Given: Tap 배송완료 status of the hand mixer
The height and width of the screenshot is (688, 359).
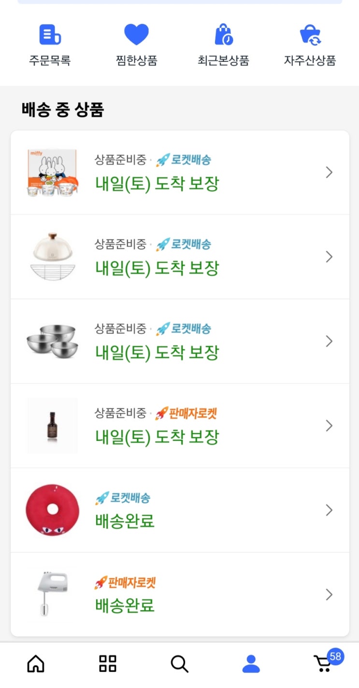Looking at the screenshot, I should pyautogui.click(x=125, y=605).
